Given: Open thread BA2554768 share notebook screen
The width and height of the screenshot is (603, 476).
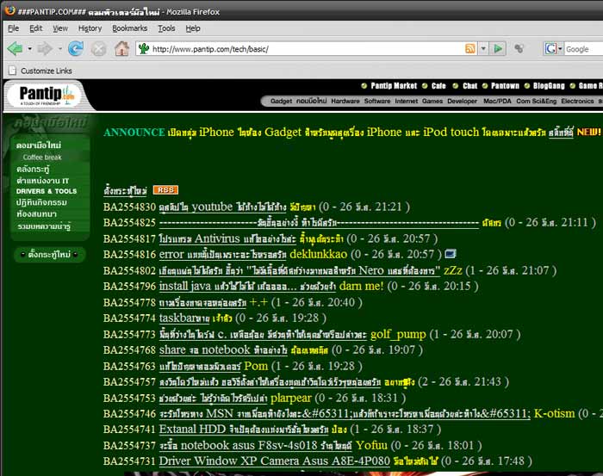Looking at the screenshot, I should point(223,350).
